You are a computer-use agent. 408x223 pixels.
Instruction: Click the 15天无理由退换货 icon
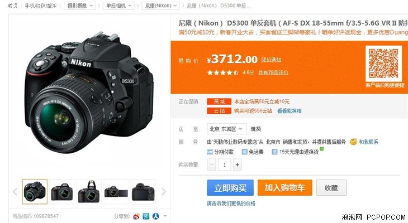point(274,152)
